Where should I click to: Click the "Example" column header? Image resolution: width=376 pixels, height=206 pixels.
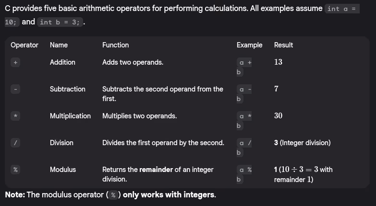pos(249,45)
